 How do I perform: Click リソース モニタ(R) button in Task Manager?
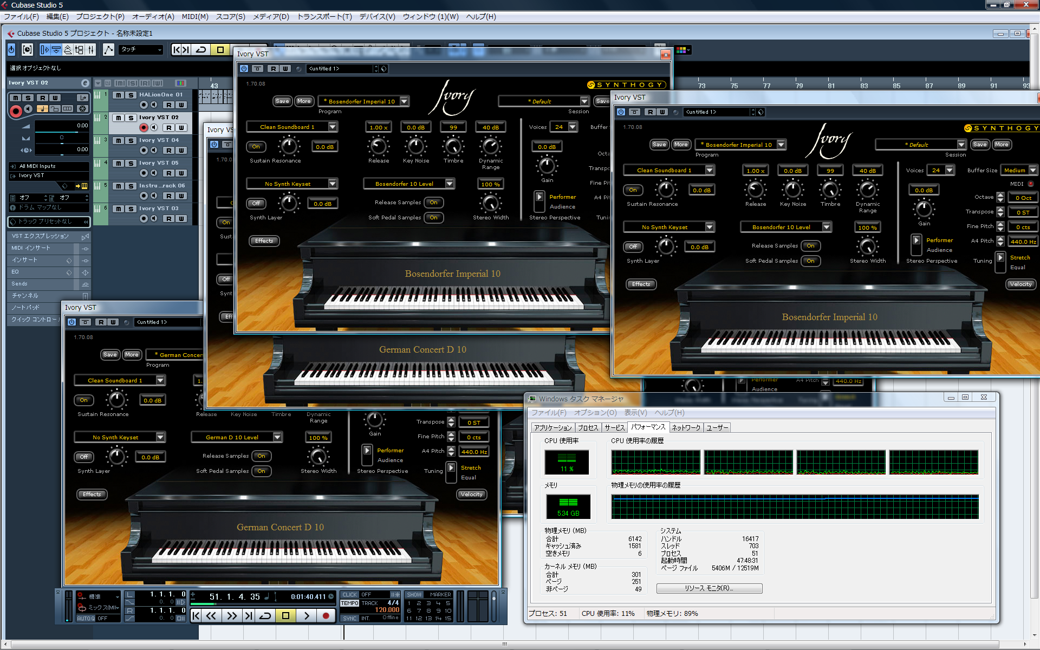point(709,588)
